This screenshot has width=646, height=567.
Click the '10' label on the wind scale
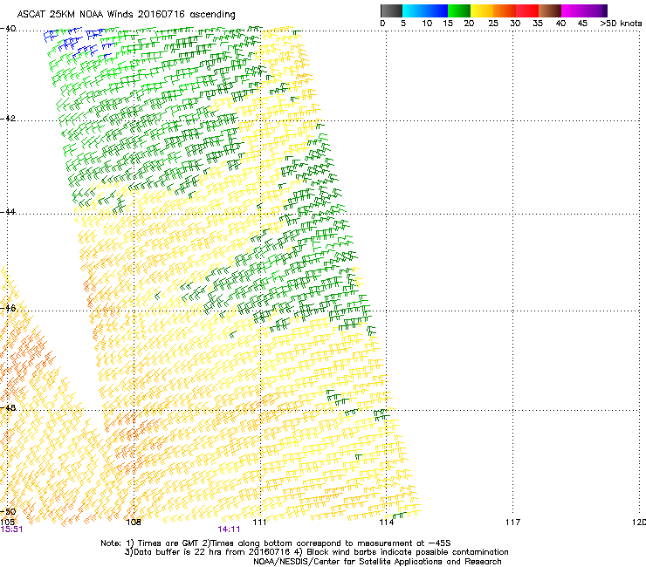(x=427, y=24)
